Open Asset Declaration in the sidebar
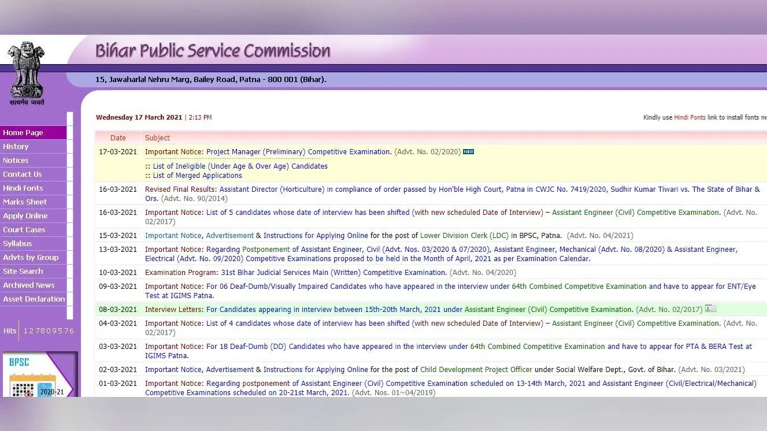767x431 pixels. 33,299
